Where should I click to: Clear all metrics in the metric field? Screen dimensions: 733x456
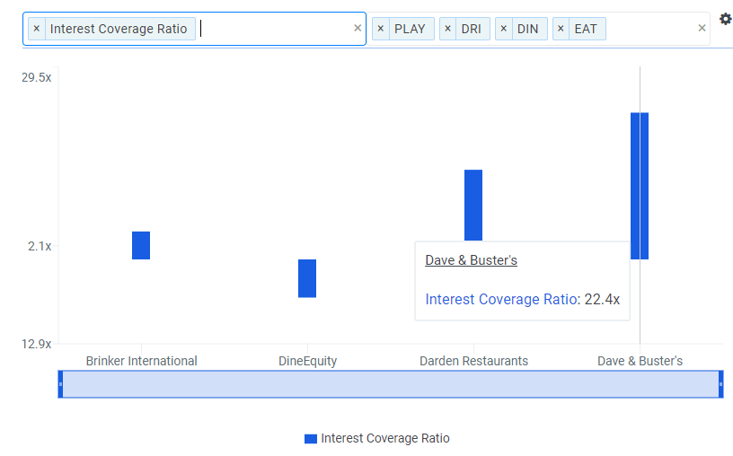[x=358, y=28]
